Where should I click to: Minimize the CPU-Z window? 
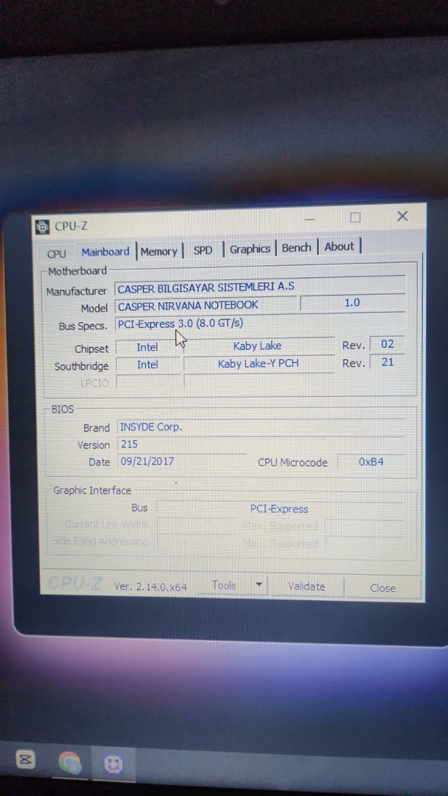pyautogui.click(x=309, y=220)
